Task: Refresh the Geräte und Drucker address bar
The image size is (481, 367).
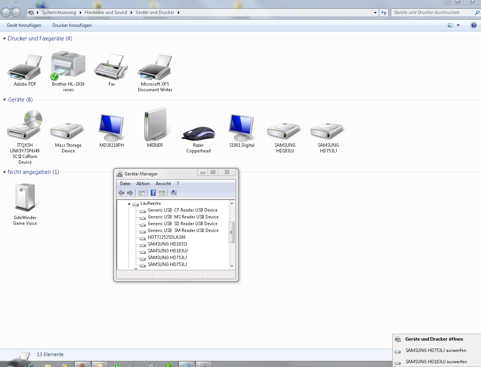Action: [384, 12]
